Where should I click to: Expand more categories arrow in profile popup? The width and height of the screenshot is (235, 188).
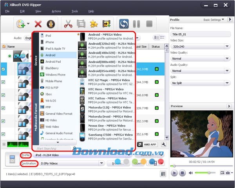point(58,143)
